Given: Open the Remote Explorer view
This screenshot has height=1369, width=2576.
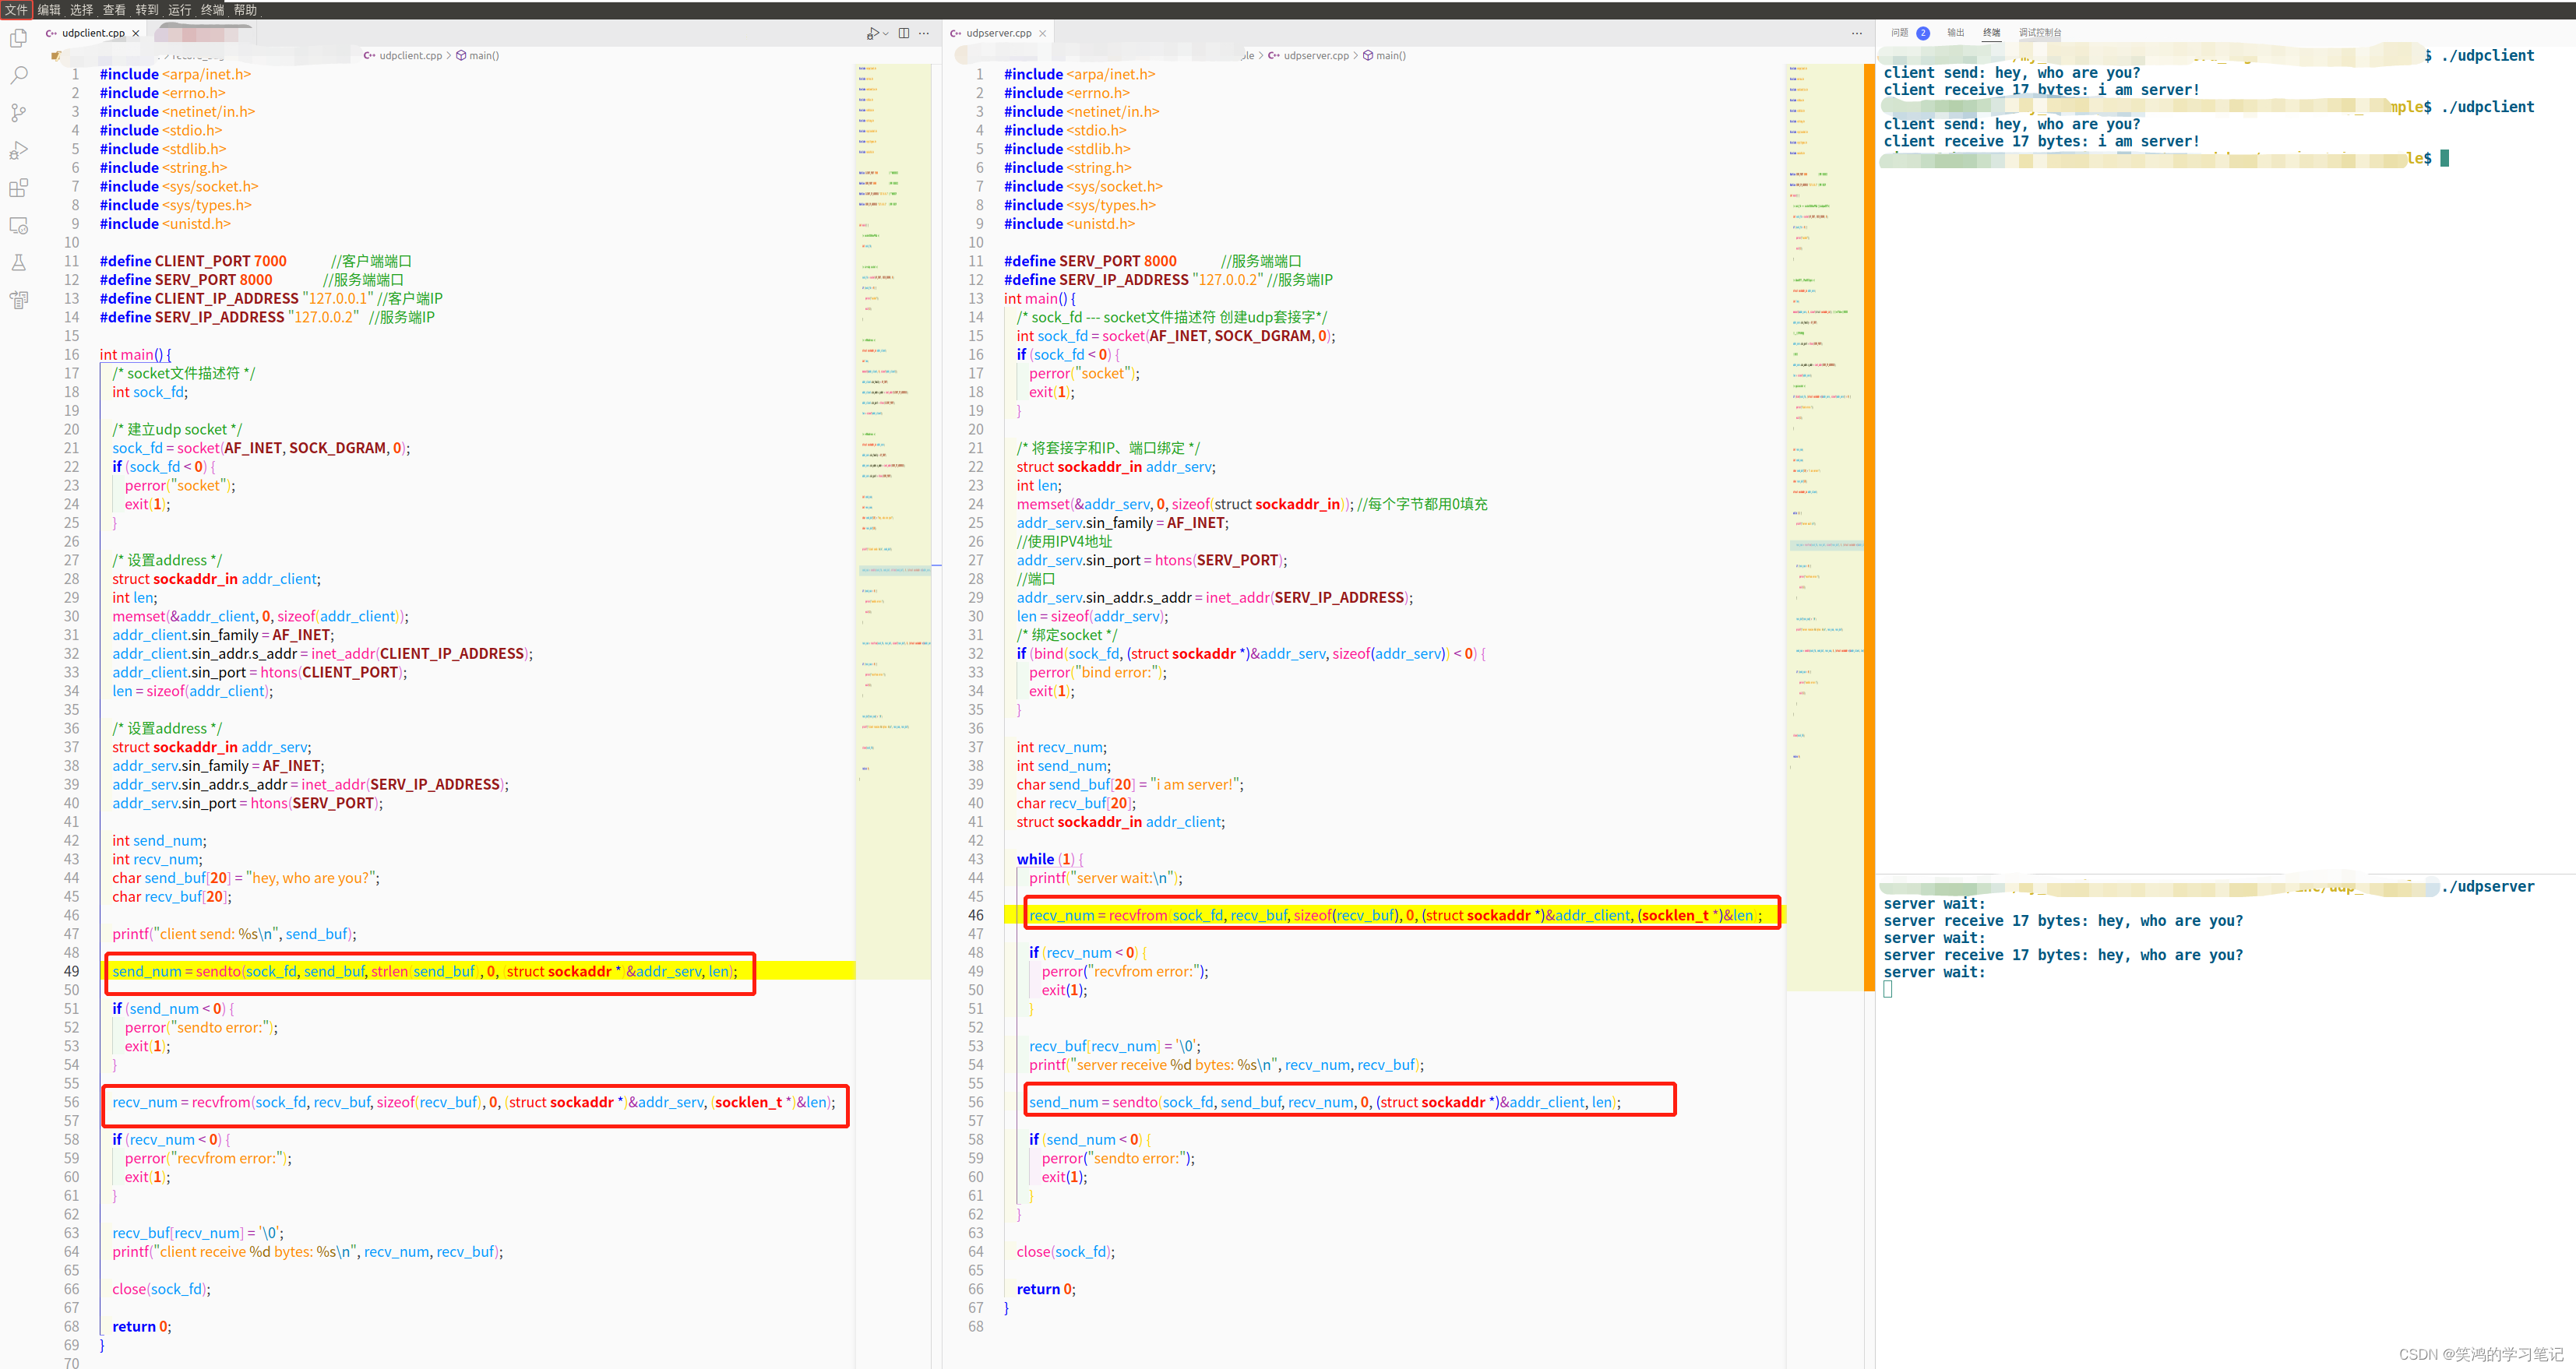Looking at the screenshot, I should [x=18, y=226].
